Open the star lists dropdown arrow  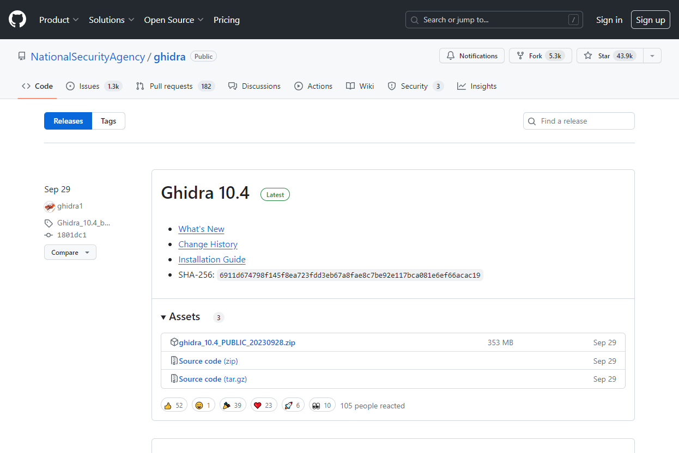pyautogui.click(x=652, y=56)
